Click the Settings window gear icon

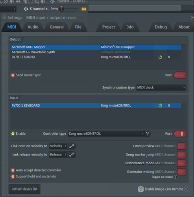tap(4, 17)
